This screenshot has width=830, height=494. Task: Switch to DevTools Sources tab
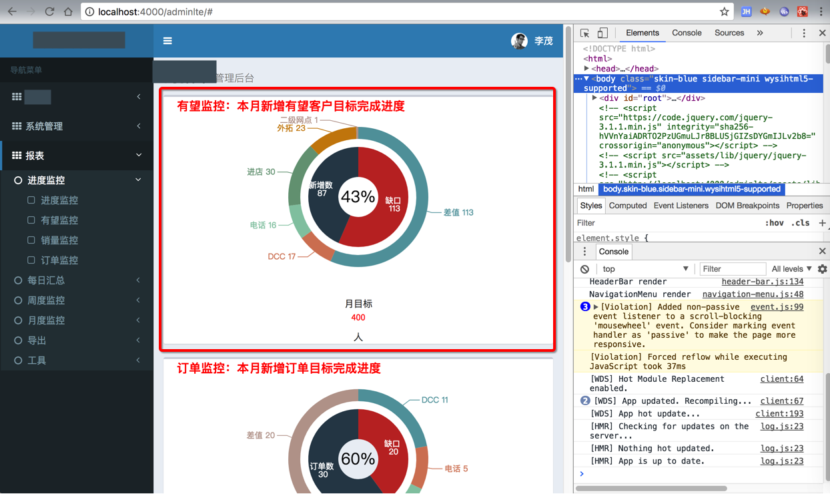coord(729,33)
